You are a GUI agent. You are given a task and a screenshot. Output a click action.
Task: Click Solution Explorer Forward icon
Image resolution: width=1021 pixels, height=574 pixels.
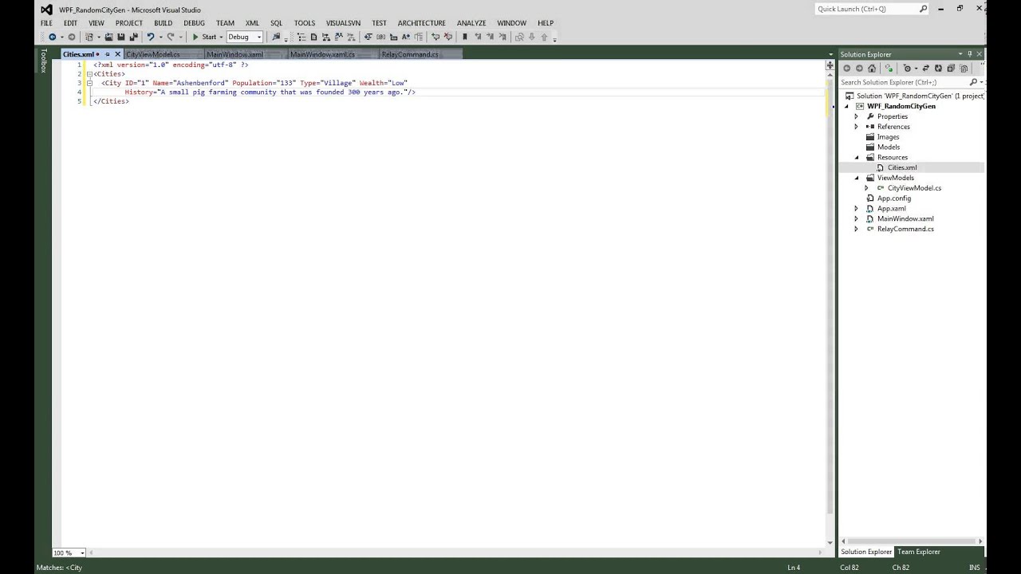[x=859, y=69]
